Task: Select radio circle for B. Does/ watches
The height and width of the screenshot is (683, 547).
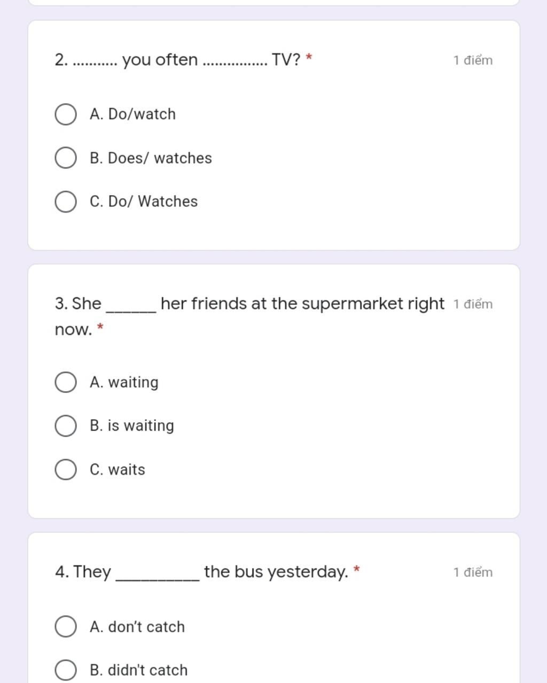Action: 66,158
